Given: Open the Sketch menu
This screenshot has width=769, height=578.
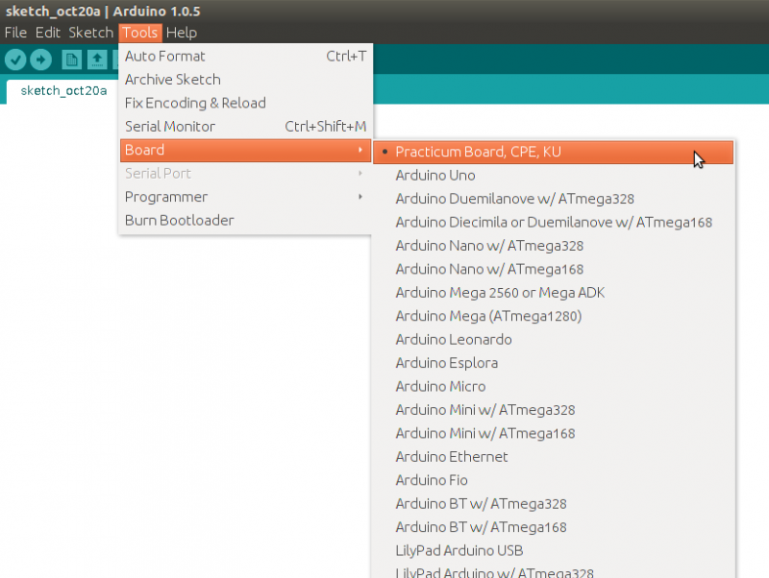Looking at the screenshot, I should point(89,32).
